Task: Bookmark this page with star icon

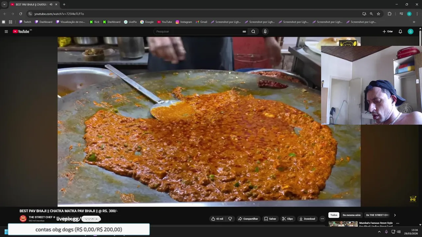Action: [378, 14]
